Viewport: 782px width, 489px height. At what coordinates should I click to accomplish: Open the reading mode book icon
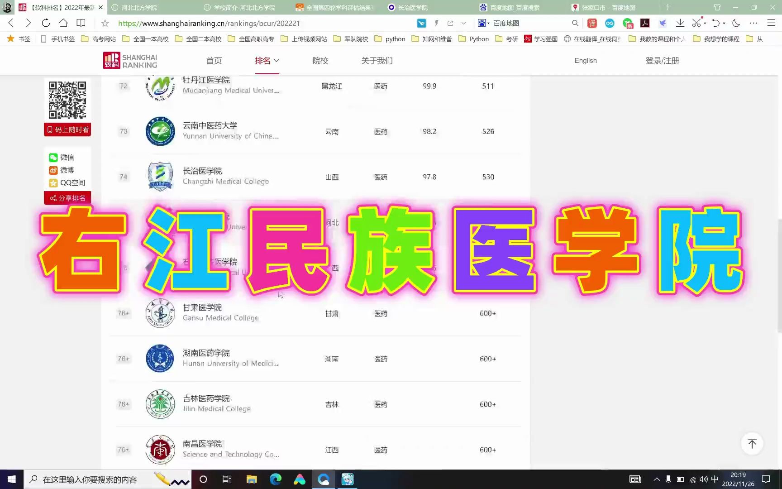[81, 23]
